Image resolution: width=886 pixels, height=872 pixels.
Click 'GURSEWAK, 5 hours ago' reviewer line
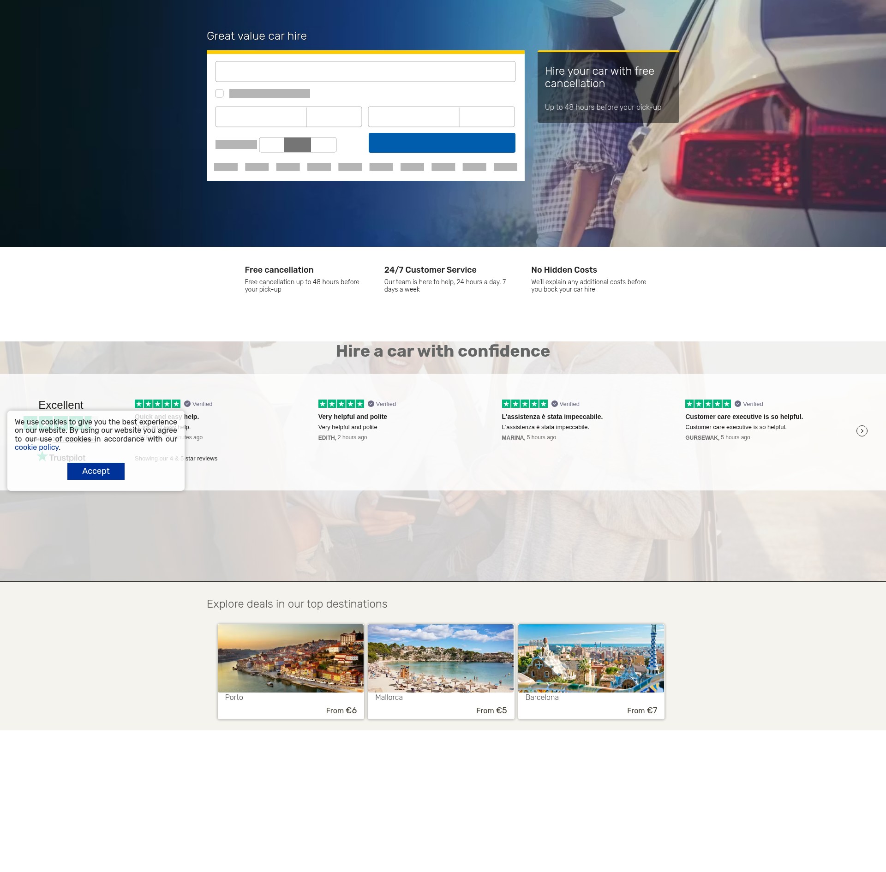(718, 437)
